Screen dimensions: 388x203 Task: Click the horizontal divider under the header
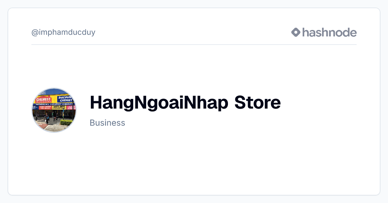pyautogui.click(x=194, y=44)
